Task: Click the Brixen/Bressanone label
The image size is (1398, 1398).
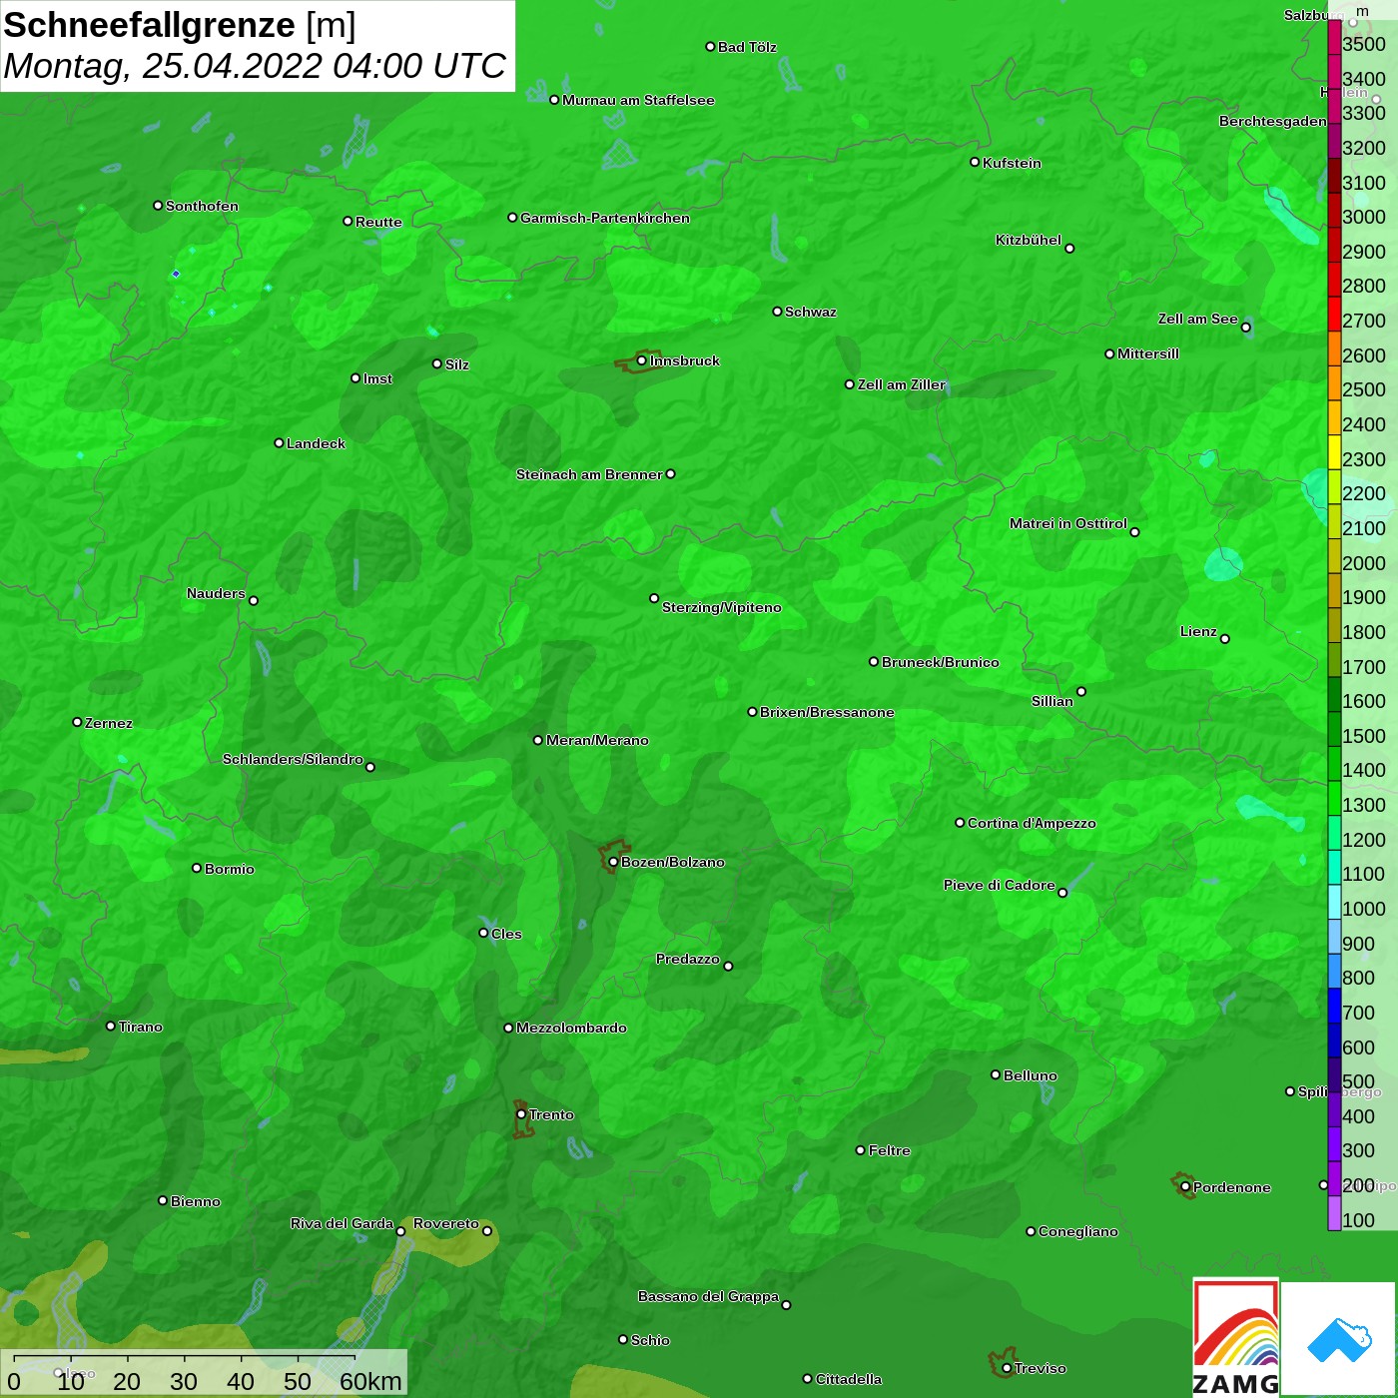Action: [x=827, y=712]
